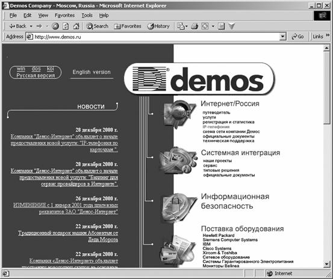The height and width of the screenshot is (279, 333).
Task: Open the English version link
Action: (x=92, y=72)
